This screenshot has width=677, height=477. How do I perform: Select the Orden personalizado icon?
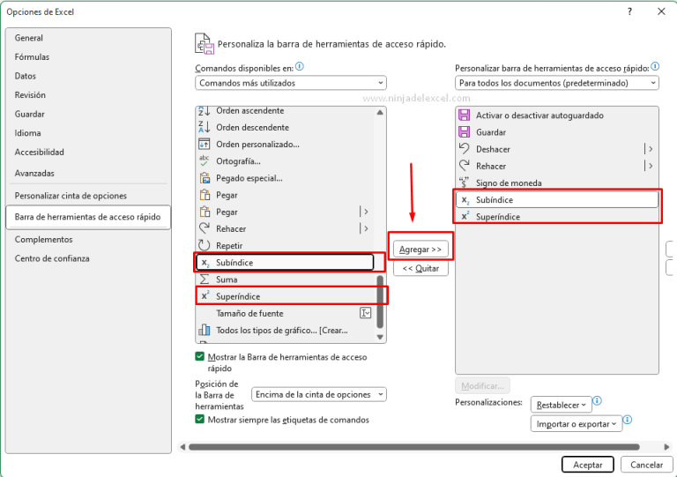point(205,144)
